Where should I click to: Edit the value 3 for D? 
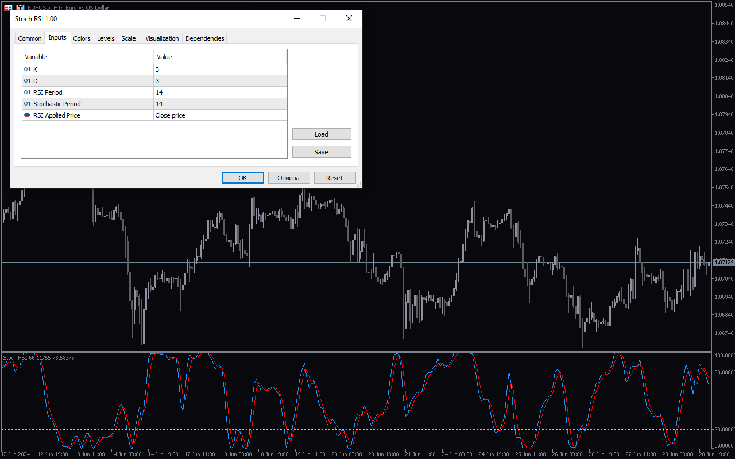[x=220, y=81]
